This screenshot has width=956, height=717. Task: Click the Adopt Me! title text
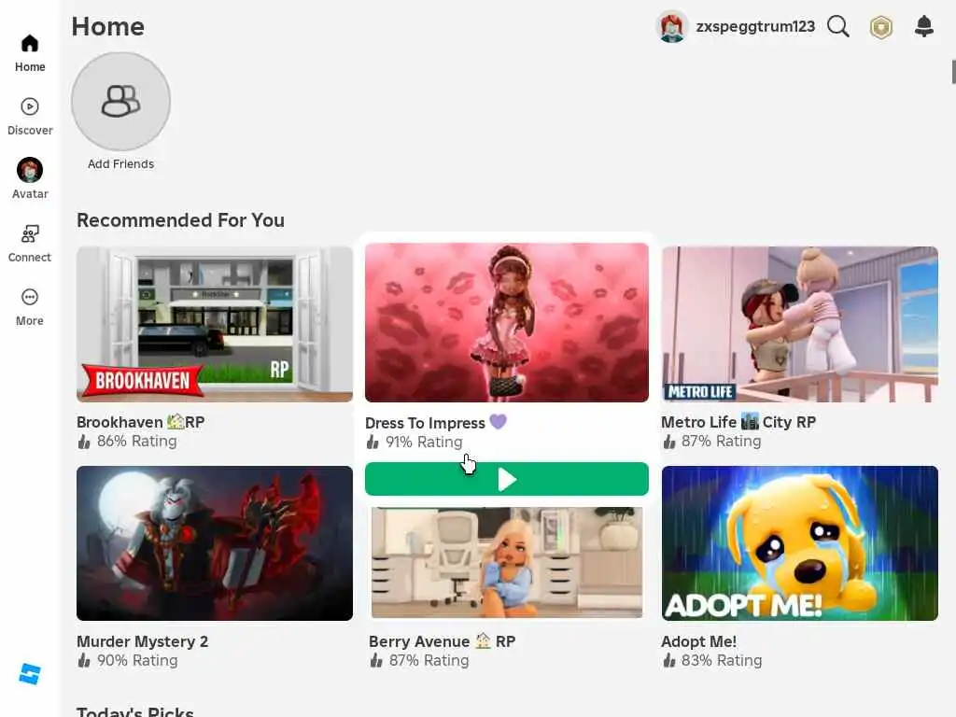tap(698, 641)
